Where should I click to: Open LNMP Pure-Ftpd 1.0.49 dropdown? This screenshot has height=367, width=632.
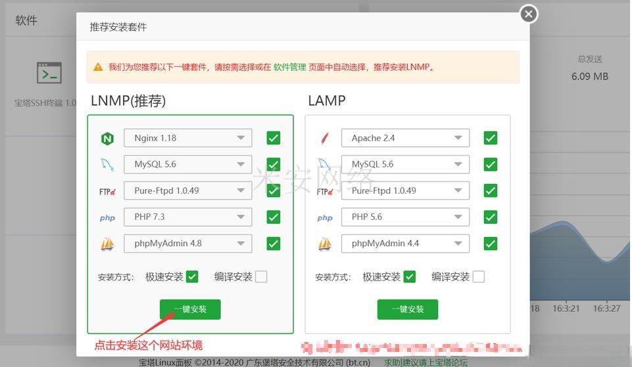tap(188, 191)
